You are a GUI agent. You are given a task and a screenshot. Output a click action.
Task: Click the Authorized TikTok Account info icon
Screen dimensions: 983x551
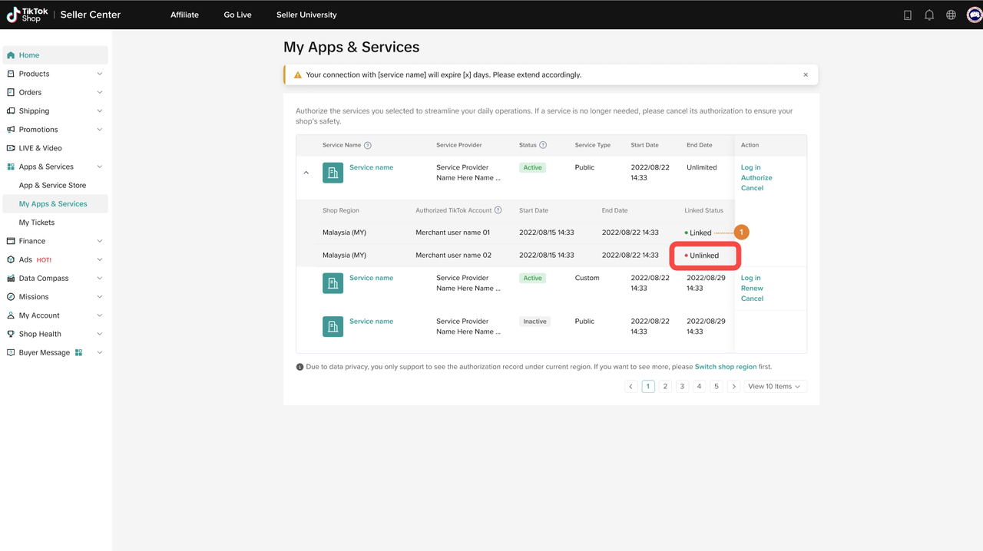pos(498,210)
